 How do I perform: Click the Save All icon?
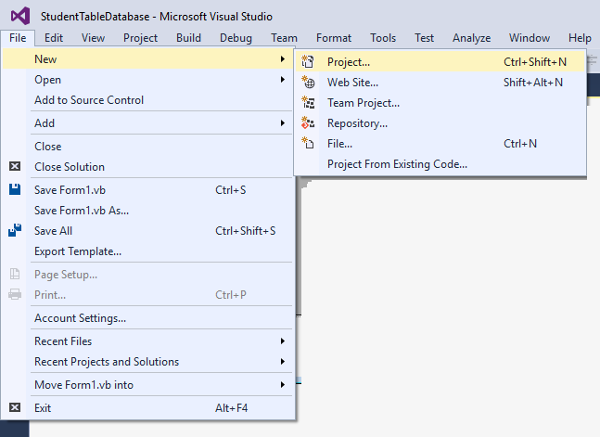[x=15, y=230]
